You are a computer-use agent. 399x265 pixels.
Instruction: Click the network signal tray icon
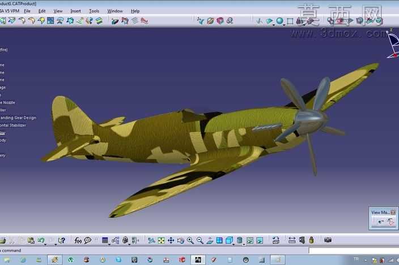point(391,260)
